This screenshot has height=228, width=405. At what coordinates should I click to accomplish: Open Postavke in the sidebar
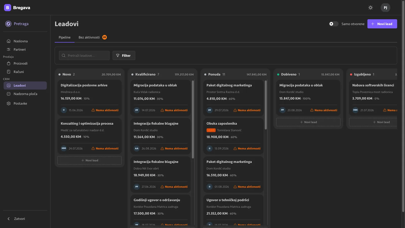click(x=25, y=103)
